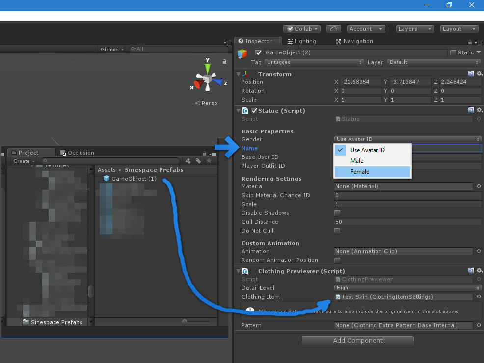Image resolution: width=484 pixels, height=363 pixels.
Task: Open the Layer Default dropdown
Action: (x=434, y=62)
